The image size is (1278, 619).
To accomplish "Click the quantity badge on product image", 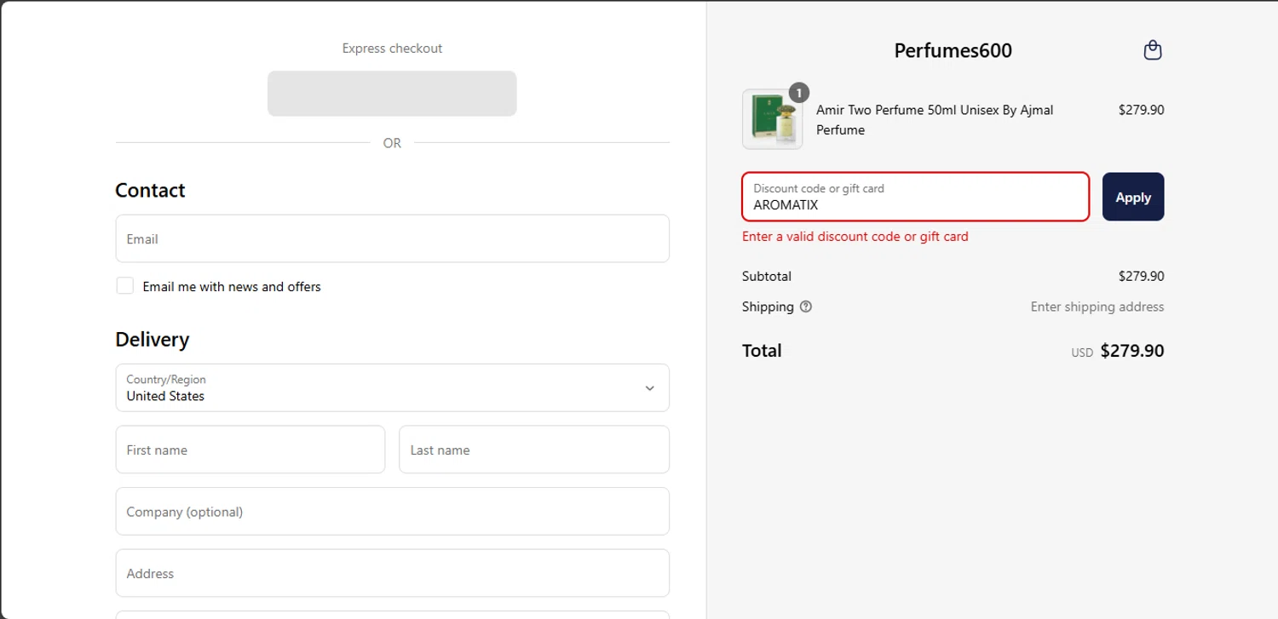I will (798, 92).
